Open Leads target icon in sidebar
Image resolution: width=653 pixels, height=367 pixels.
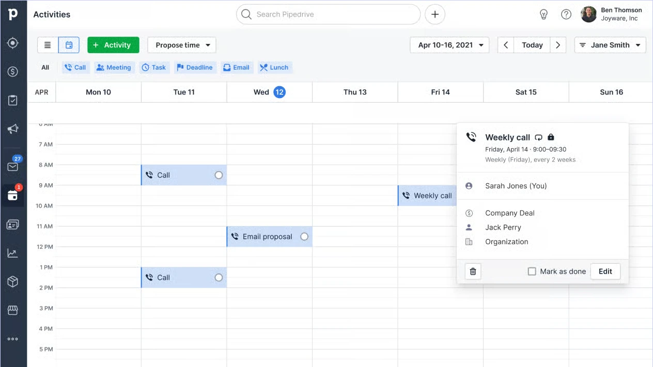tap(13, 43)
